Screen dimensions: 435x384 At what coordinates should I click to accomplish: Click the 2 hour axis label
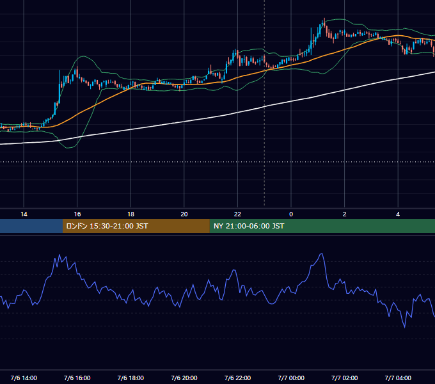tap(345, 214)
